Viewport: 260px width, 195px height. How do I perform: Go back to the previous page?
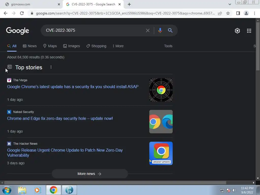pos(6,13)
